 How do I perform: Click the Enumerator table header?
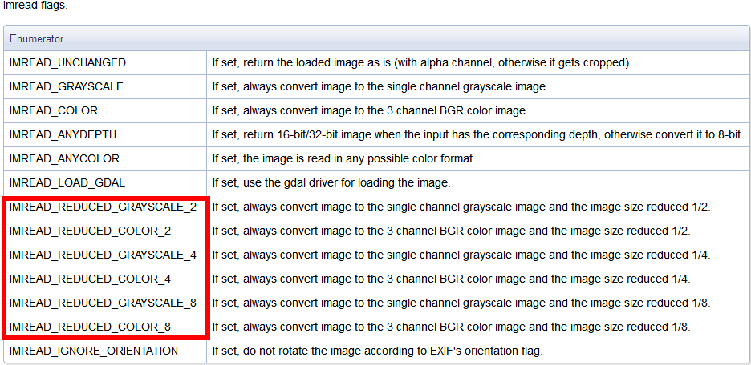[x=37, y=38]
